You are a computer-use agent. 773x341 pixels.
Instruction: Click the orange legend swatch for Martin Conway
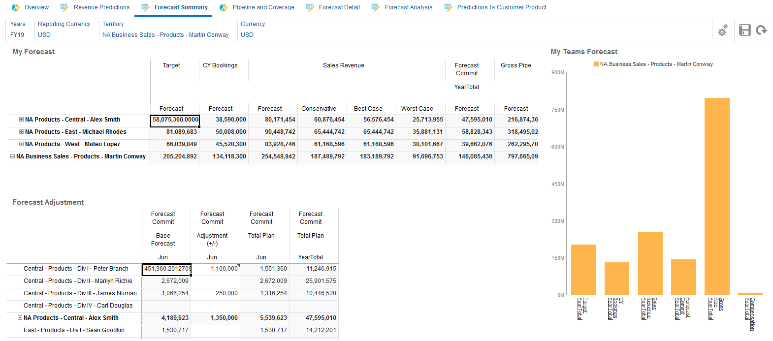596,64
